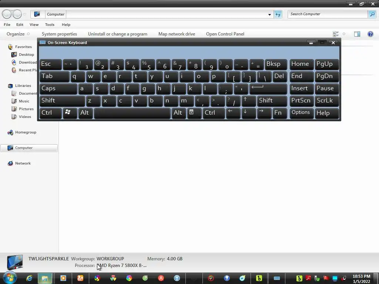Click the Windows Media Player taskbar icon
Image resolution: width=379 pixels, height=284 pixels.
[x=63, y=278]
